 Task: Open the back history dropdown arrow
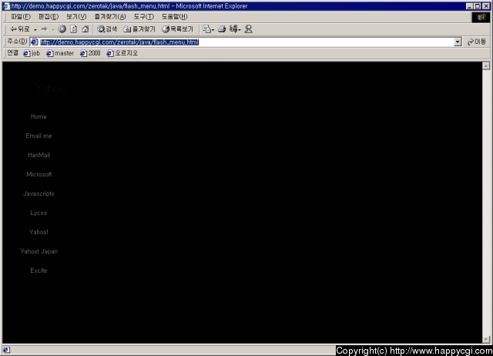(35, 29)
